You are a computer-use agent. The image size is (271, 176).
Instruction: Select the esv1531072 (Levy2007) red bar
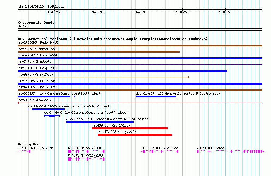(x=135, y=135)
